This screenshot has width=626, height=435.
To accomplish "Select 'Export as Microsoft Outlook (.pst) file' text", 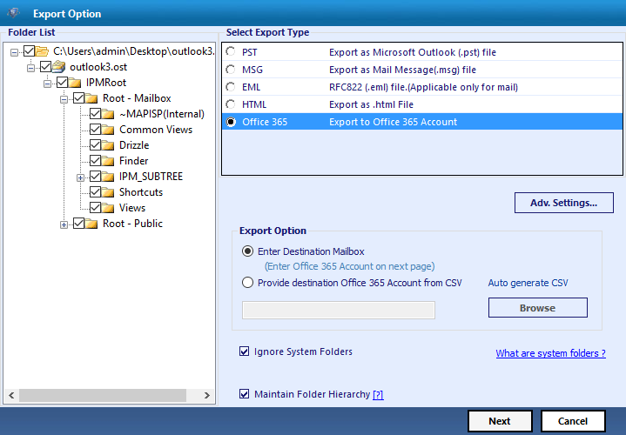I will [x=413, y=52].
